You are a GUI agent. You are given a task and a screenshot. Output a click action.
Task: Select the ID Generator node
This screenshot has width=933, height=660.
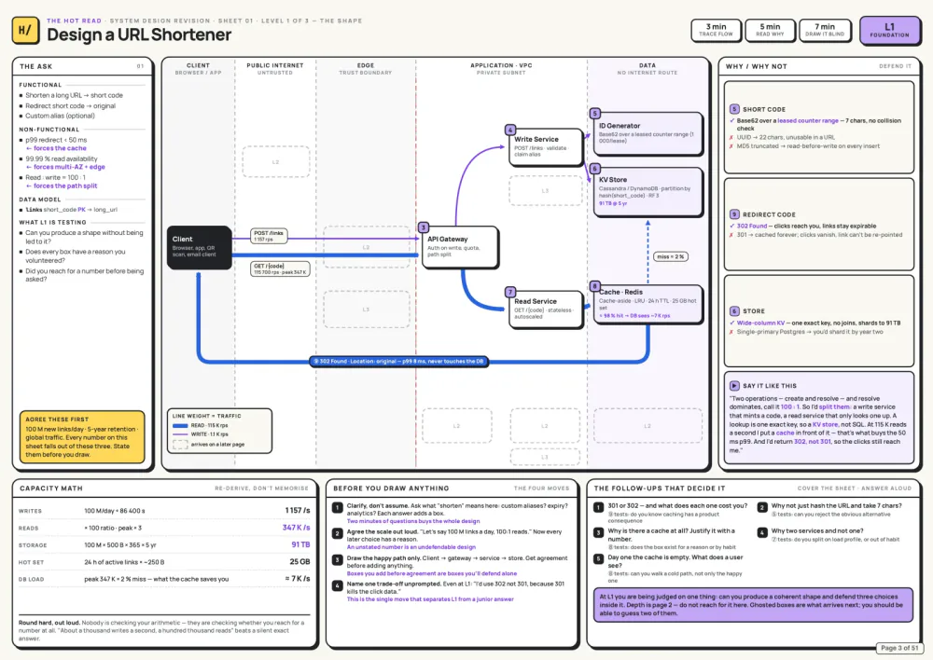(x=648, y=133)
